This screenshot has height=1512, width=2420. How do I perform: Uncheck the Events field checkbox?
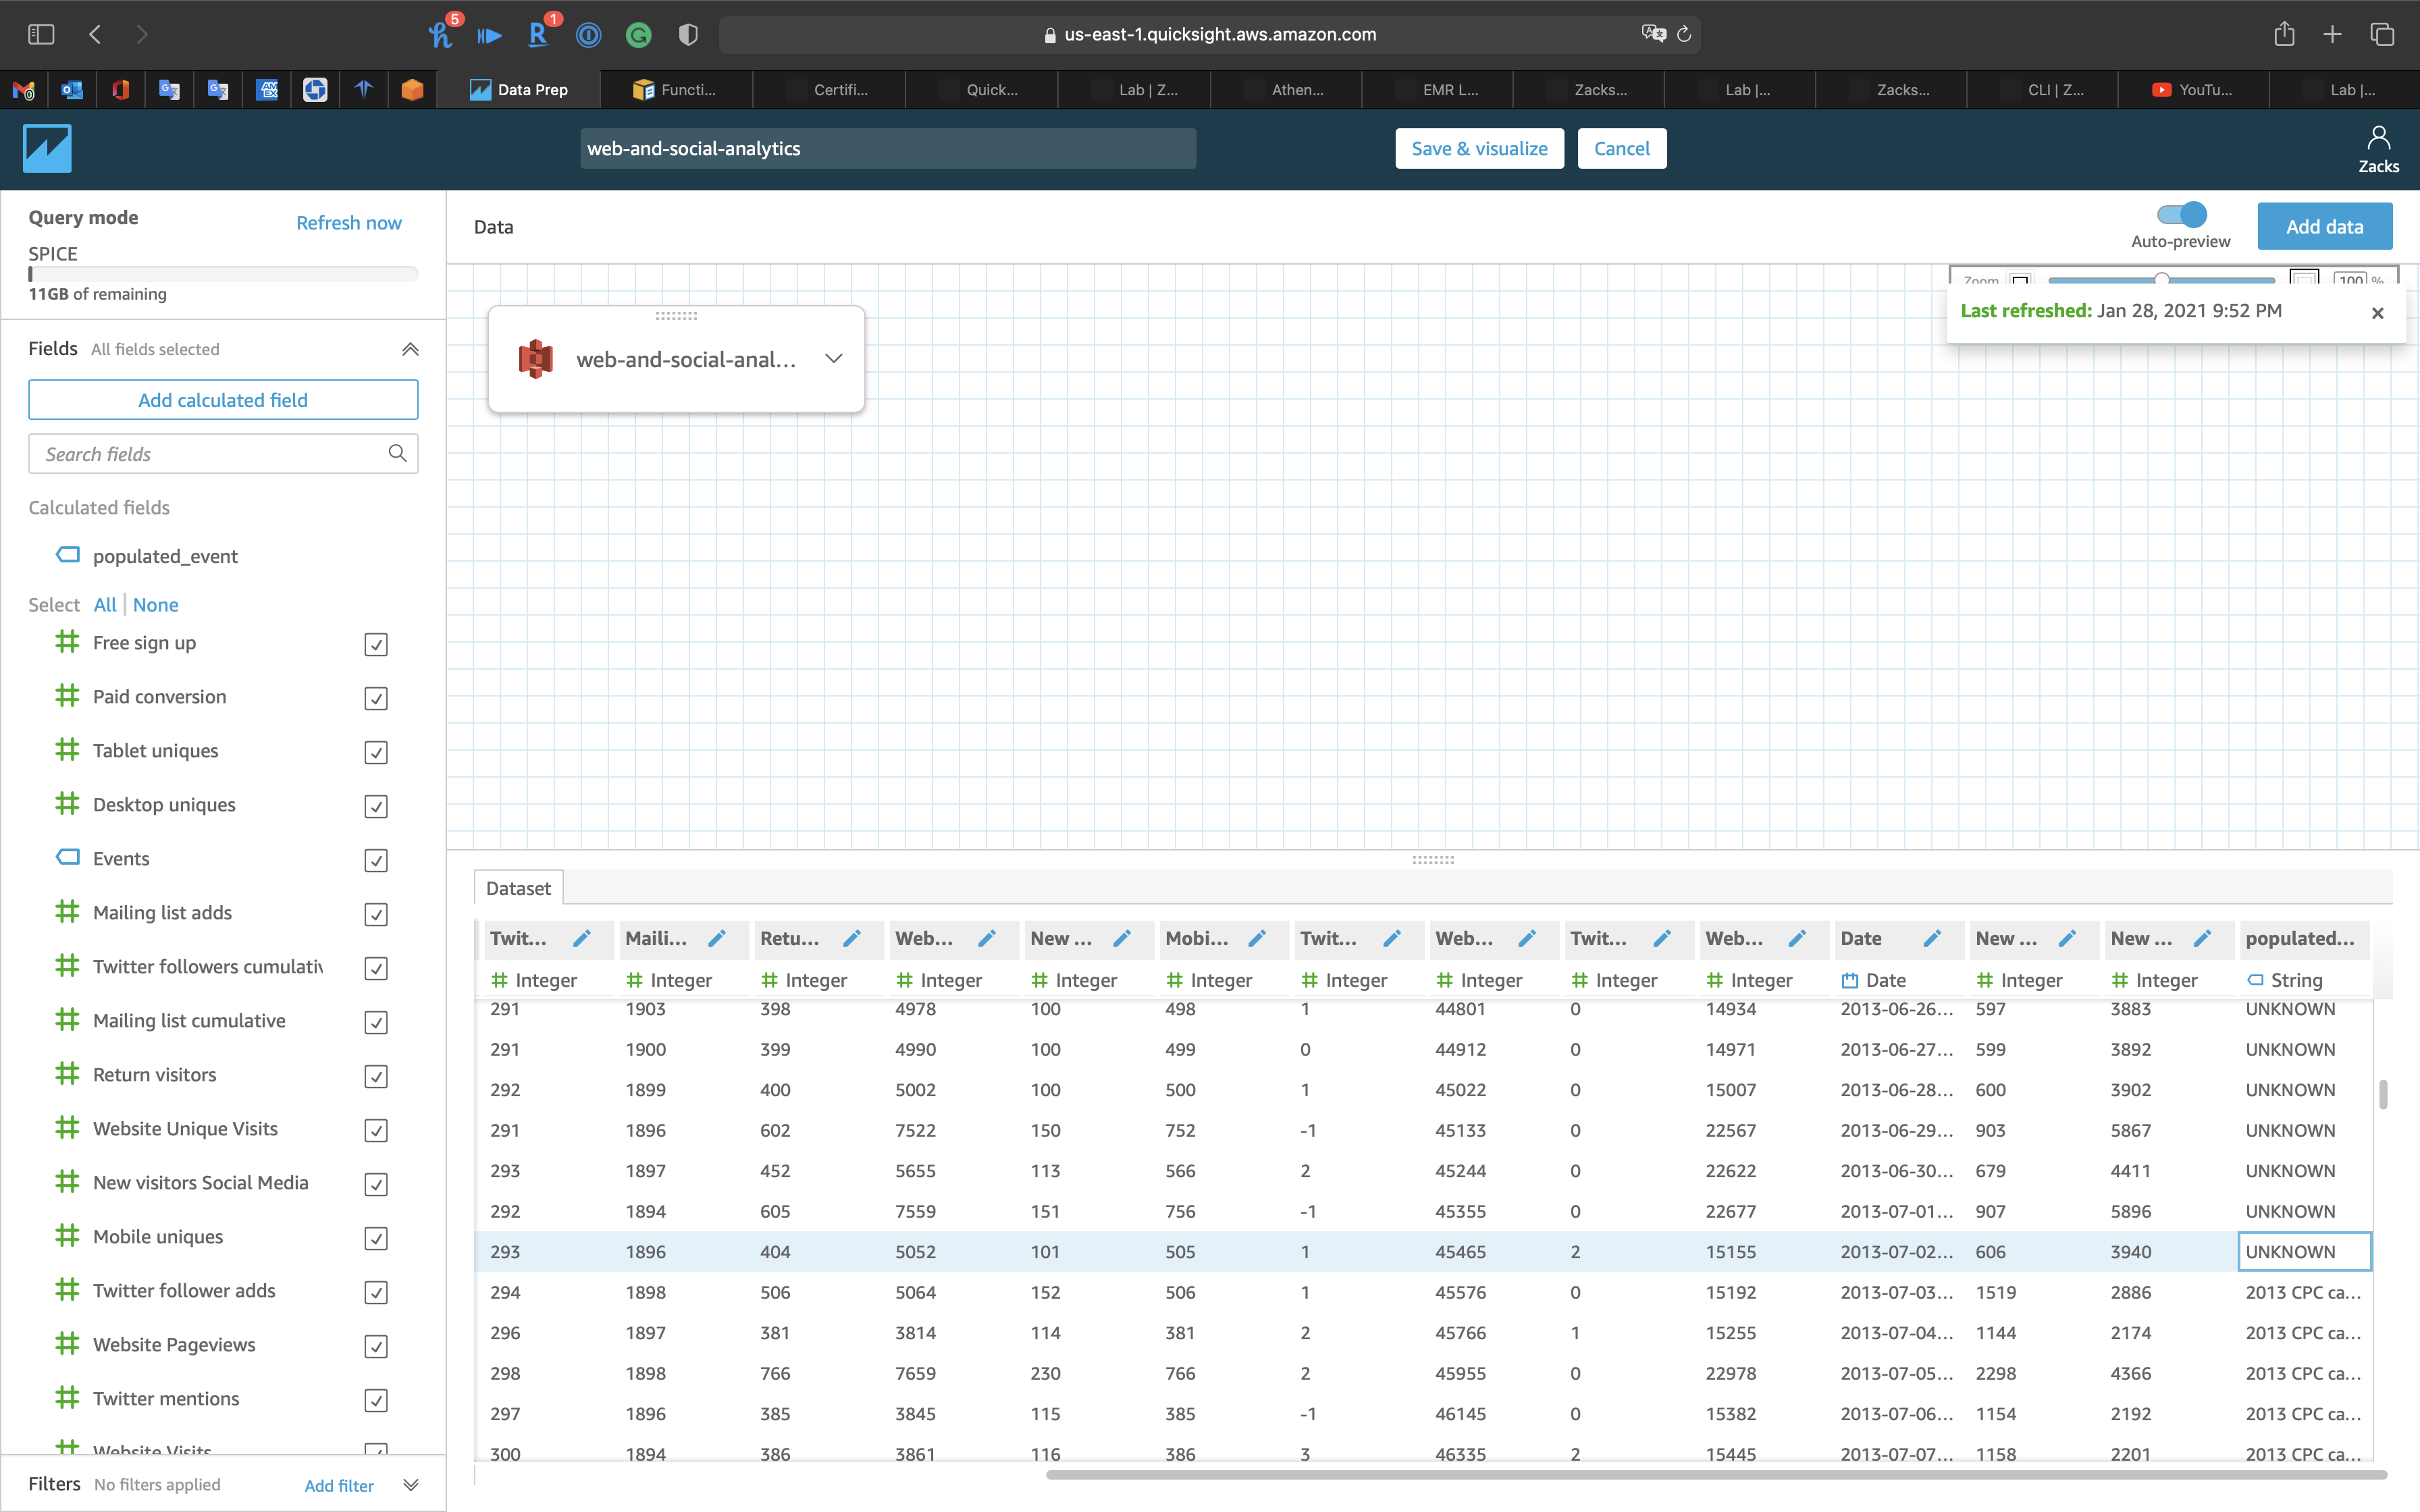(376, 860)
